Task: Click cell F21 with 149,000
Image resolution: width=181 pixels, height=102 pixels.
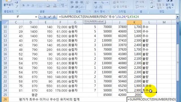Action: 60,77
